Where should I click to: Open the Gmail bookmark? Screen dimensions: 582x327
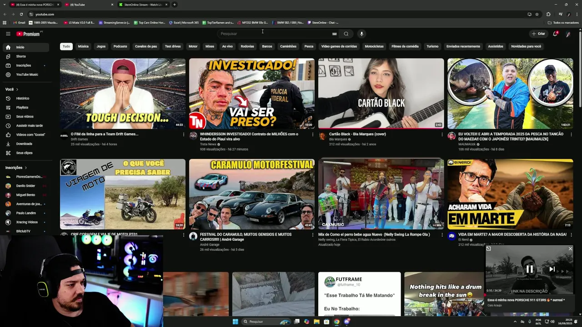19,22
